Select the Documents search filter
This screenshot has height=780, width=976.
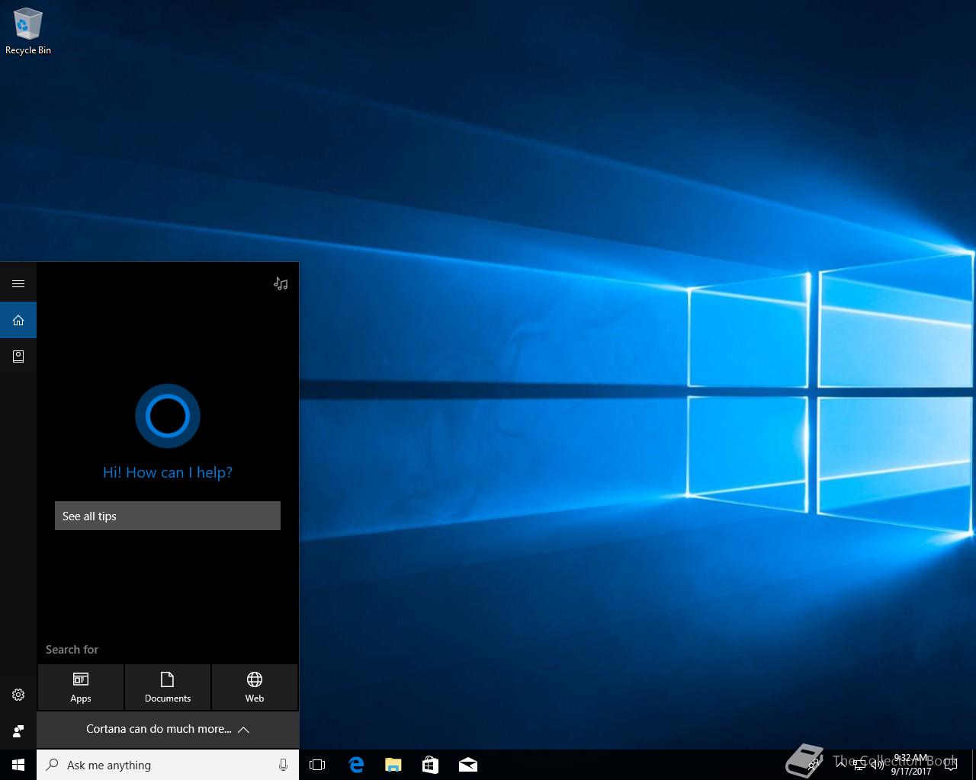[168, 687]
